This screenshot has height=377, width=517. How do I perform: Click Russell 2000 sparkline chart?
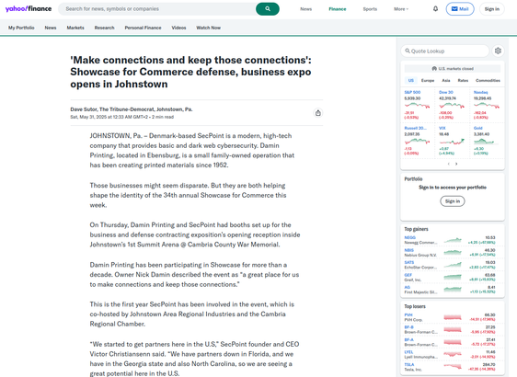[417, 142]
